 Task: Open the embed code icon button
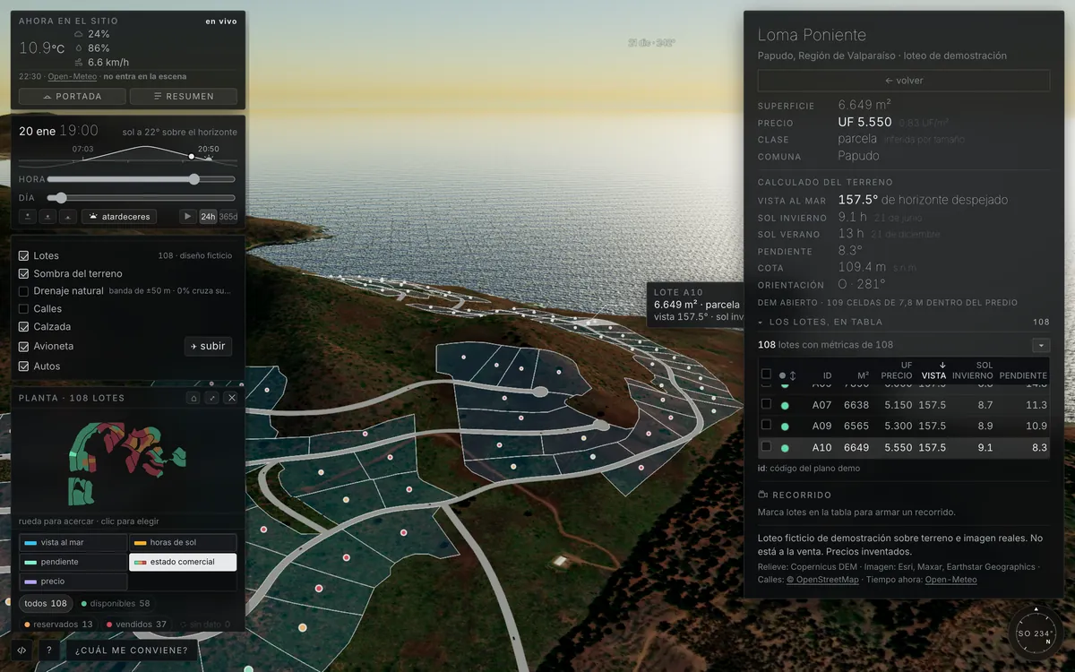tap(22, 650)
